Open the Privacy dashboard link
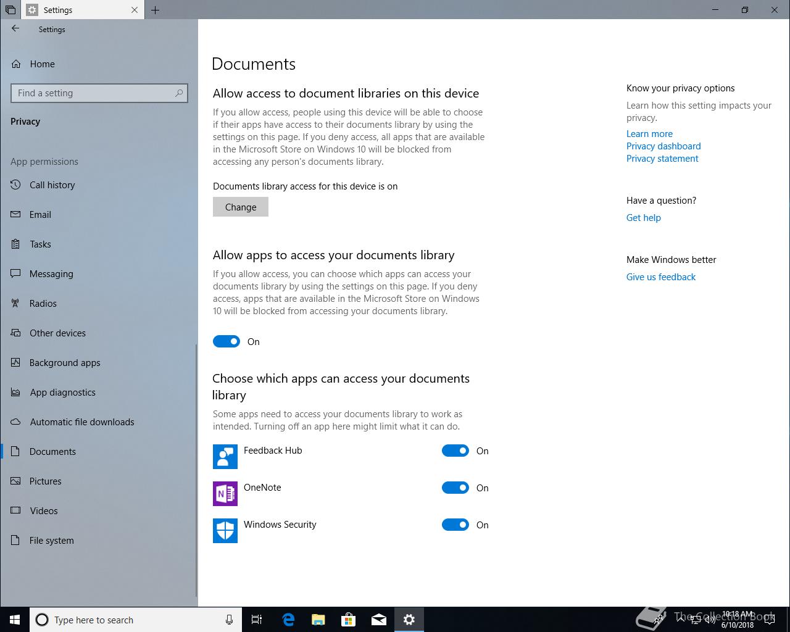The width and height of the screenshot is (790, 632). [663, 146]
